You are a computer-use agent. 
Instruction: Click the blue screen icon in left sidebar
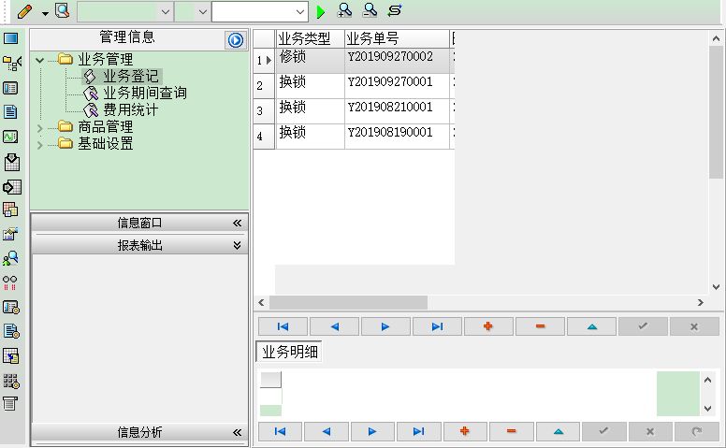pos(10,38)
